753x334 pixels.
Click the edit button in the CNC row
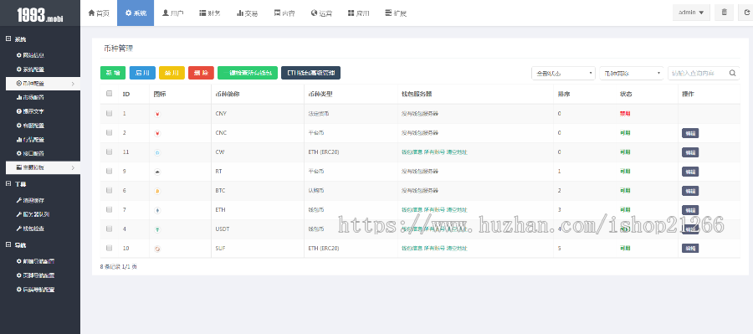coord(690,133)
